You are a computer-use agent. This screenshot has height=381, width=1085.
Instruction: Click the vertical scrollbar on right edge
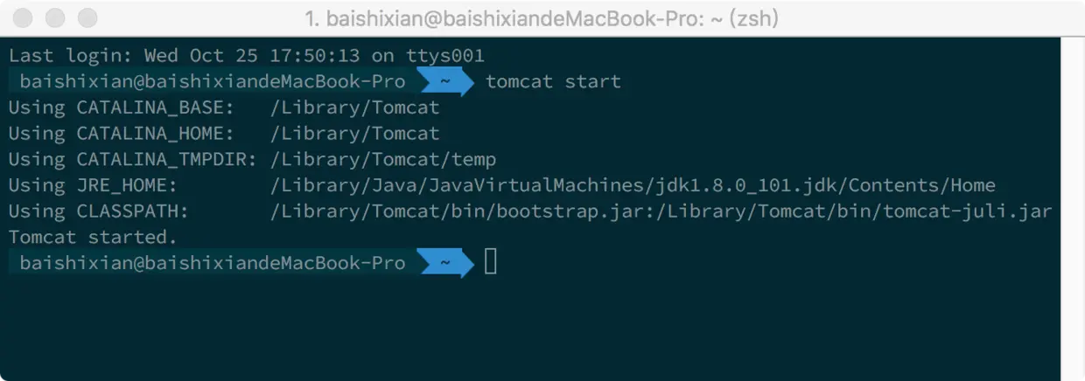click(x=1073, y=208)
